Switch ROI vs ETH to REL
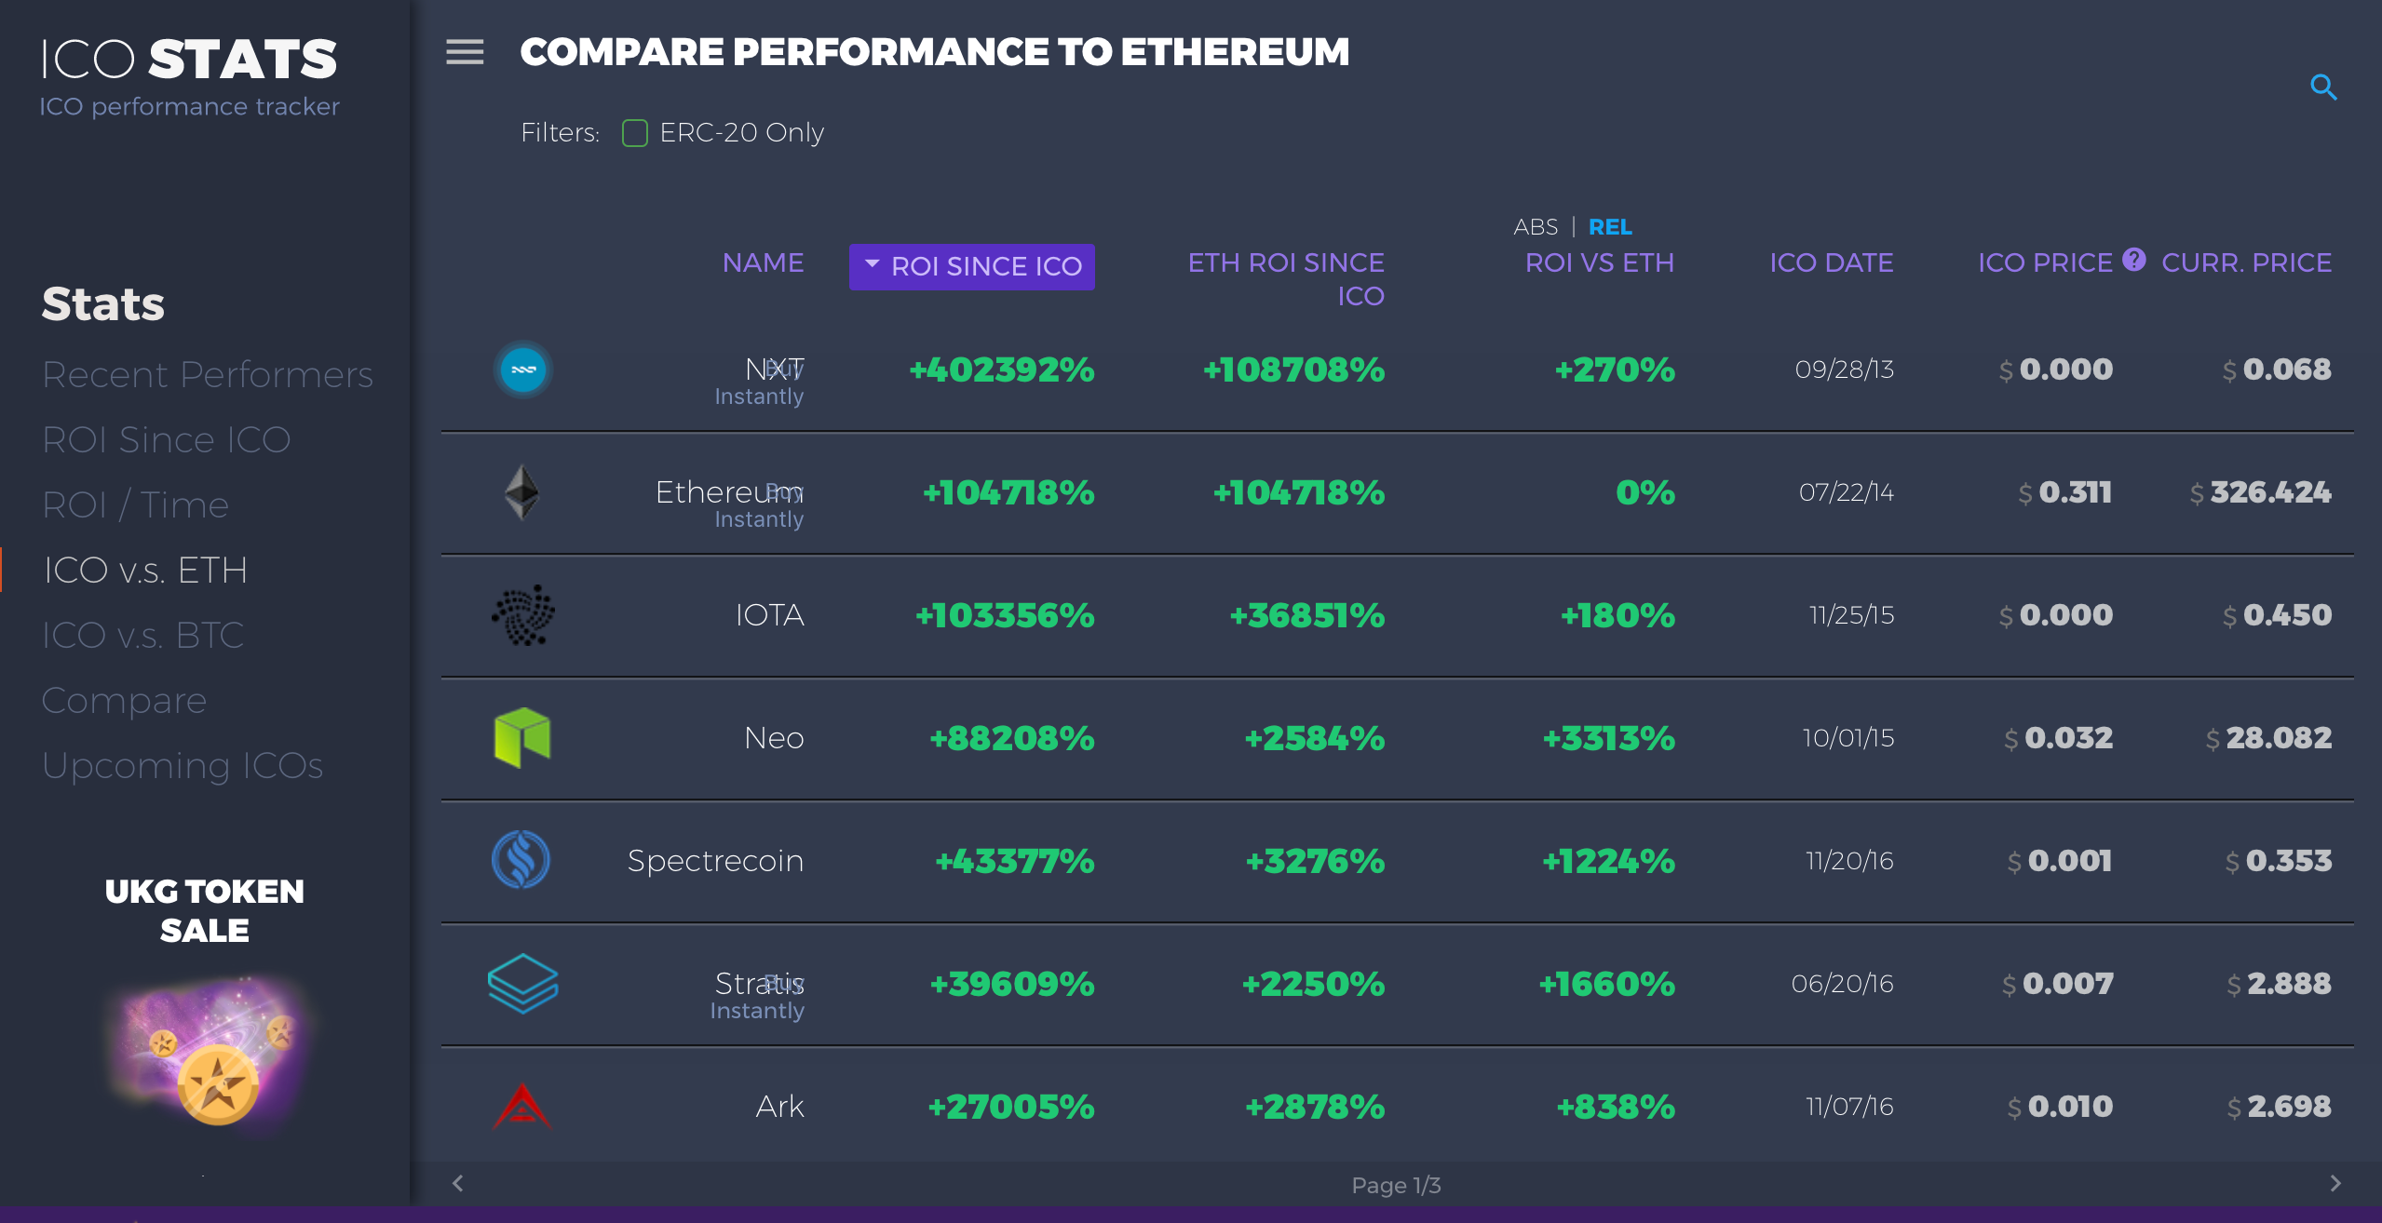Screen dimensions: 2382x1223 point(1610,227)
